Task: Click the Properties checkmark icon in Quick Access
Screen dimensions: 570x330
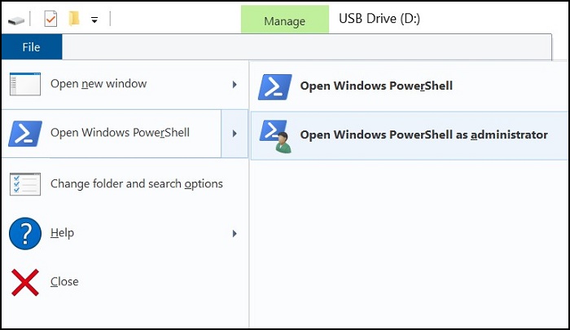Action: coord(50,19)
